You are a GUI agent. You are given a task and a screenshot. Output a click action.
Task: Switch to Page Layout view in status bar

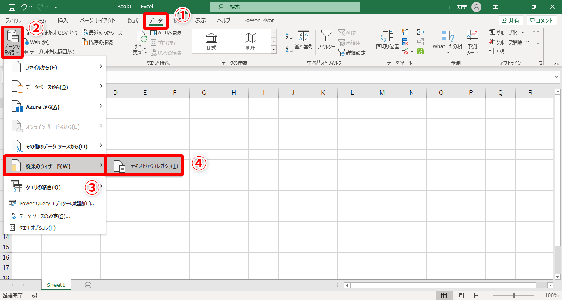pyautogui.click(x=461, y=295)
